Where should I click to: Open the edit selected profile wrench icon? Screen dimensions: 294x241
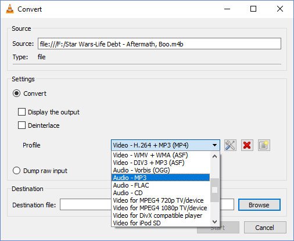230,145
